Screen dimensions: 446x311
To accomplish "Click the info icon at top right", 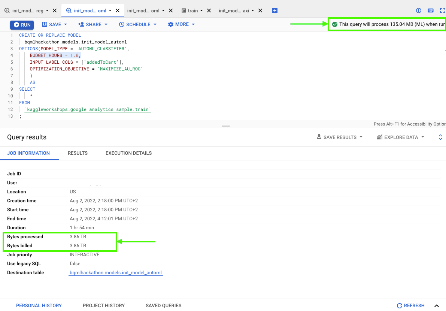I will pos(418,10).
